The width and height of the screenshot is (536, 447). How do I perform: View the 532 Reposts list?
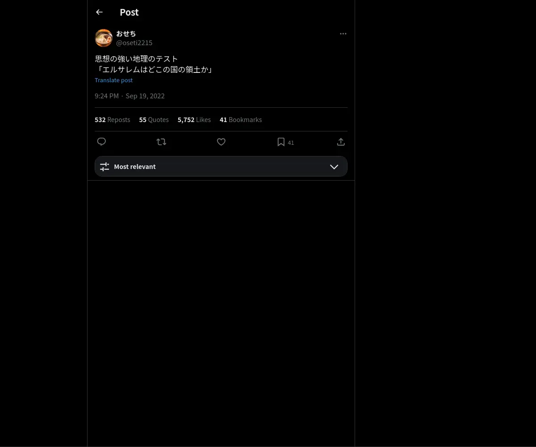pos(113,120)
